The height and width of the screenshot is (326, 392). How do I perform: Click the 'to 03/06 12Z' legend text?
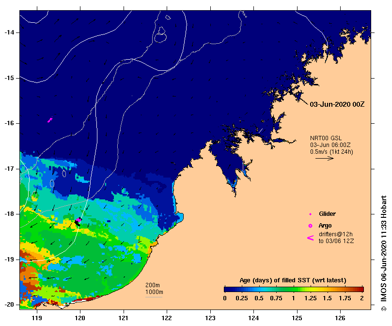(x=336, y=241)
